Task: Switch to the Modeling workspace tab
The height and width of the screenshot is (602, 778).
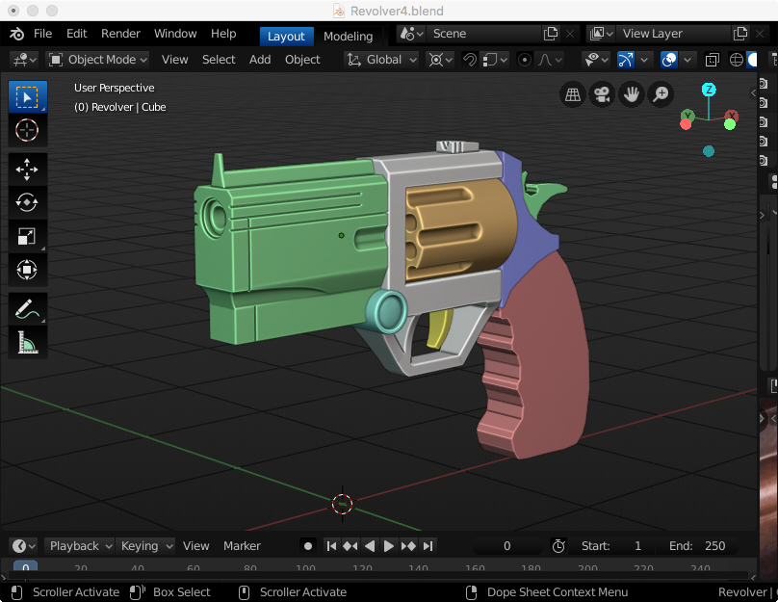Action: (348, 36)
